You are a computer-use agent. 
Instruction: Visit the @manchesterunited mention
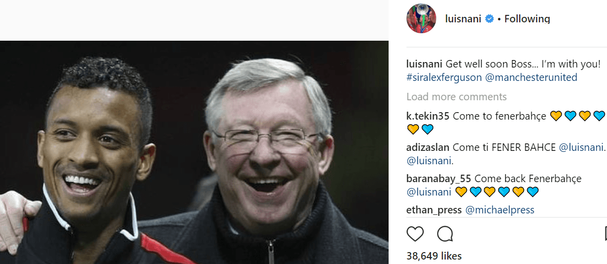click(531, 77)
